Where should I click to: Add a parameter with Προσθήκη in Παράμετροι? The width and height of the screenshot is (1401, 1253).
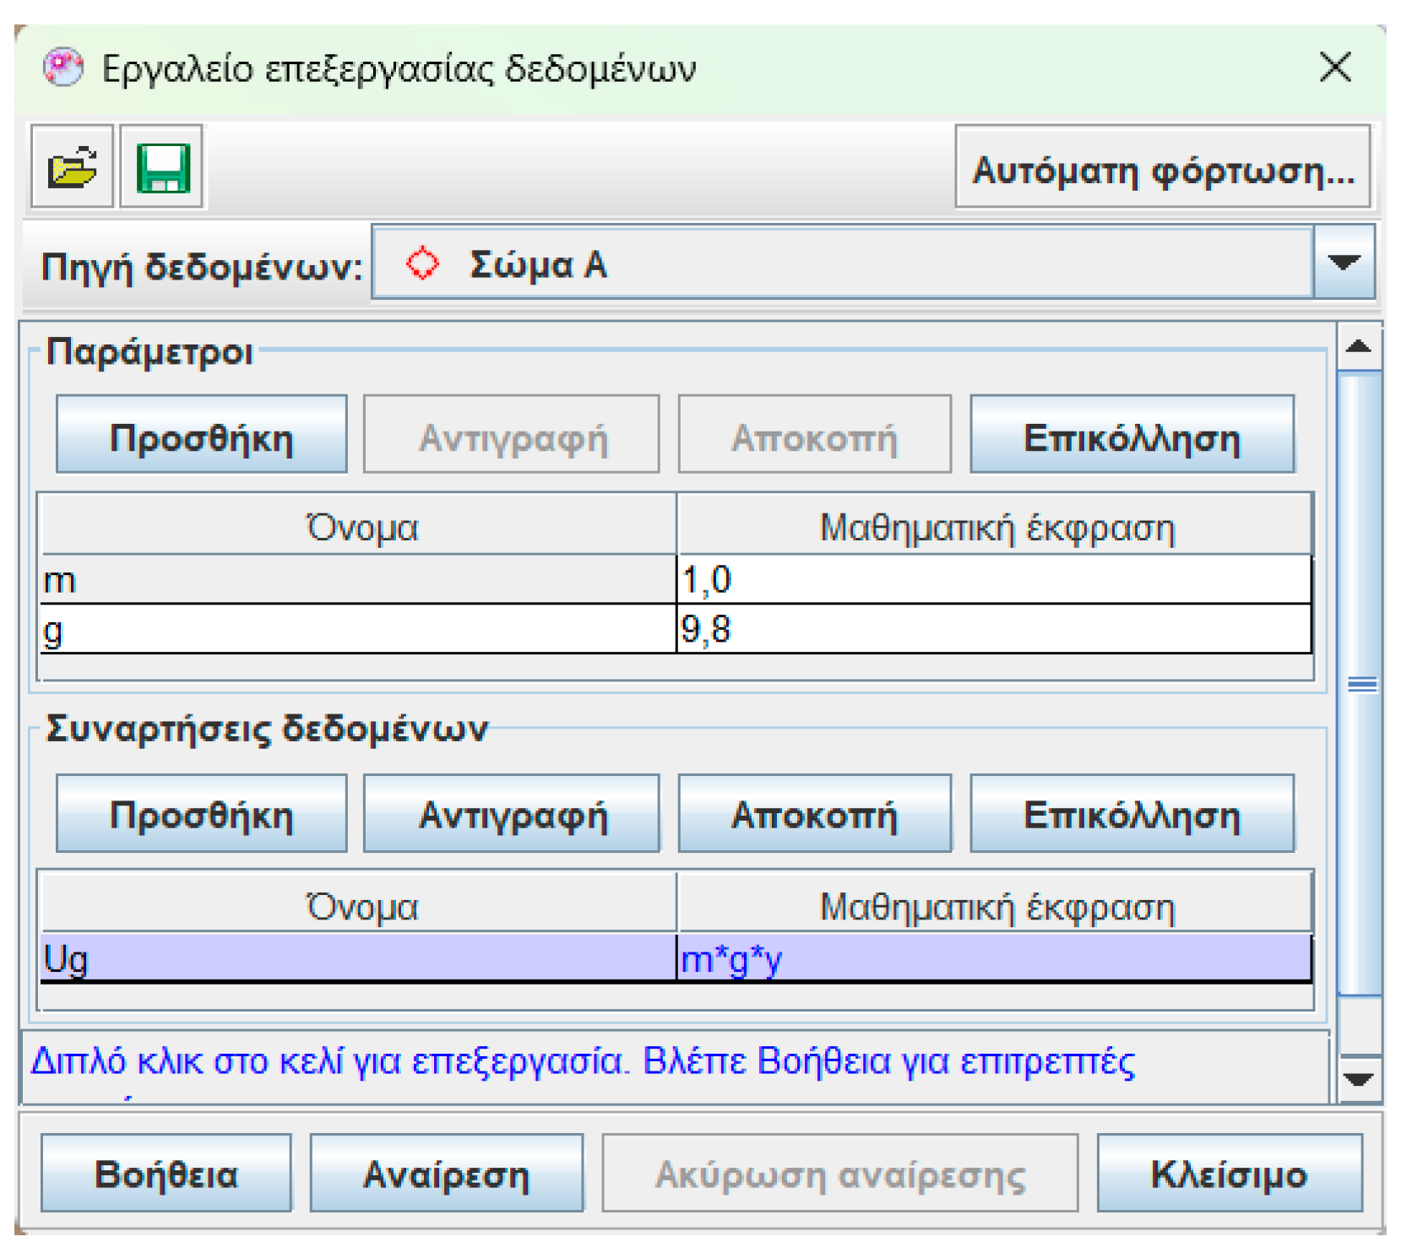pyautogui.click(x=202, y=435)
